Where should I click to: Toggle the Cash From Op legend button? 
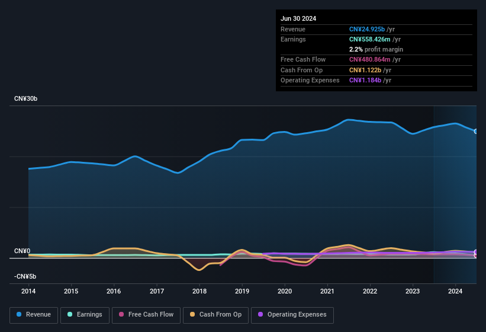(215, 315)
